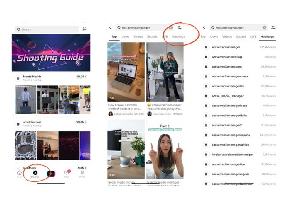Screen dimensions: 291x208
Task: Switch to the Sounds tab in the middle screen
Action: point(152,36)
